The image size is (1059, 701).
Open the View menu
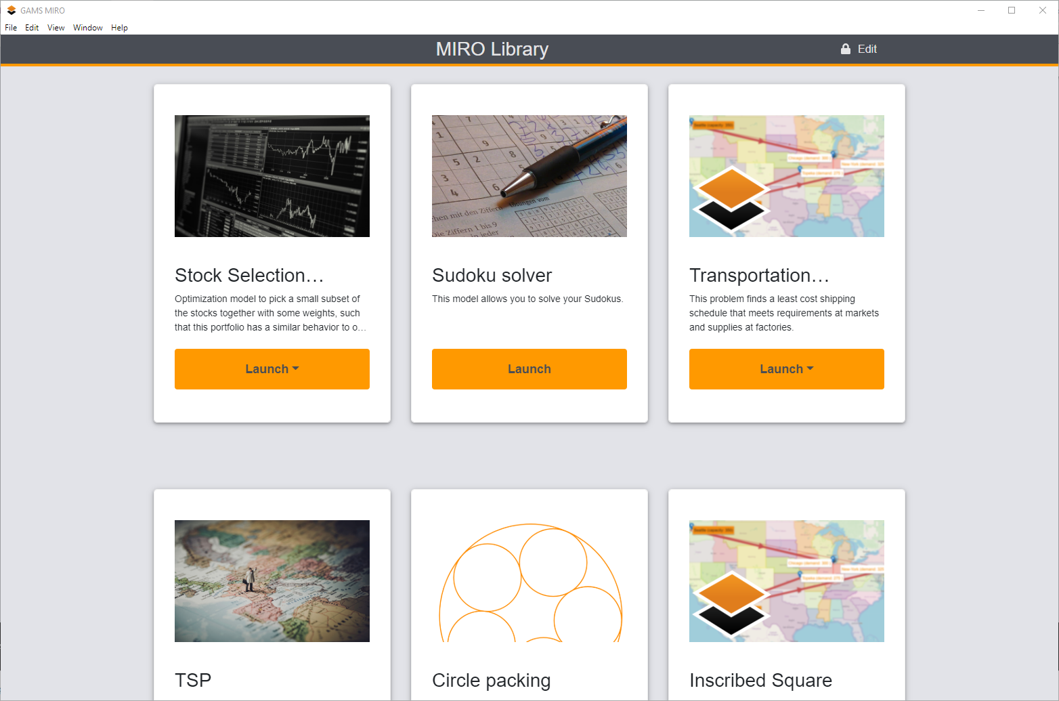coord(56,28)
